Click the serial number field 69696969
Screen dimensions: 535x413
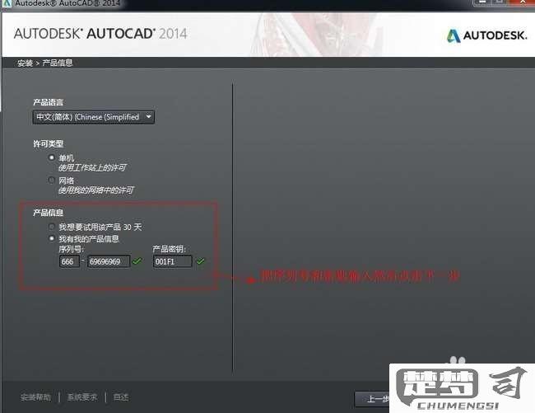click(109, 261)
